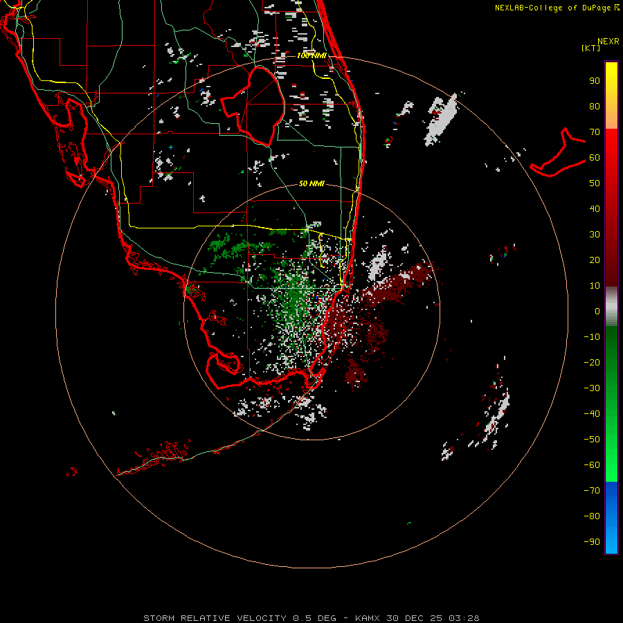Click the -70 scale value
This screenshot has height=623, width=623.
pyautogui.click(x=592, y=491)
